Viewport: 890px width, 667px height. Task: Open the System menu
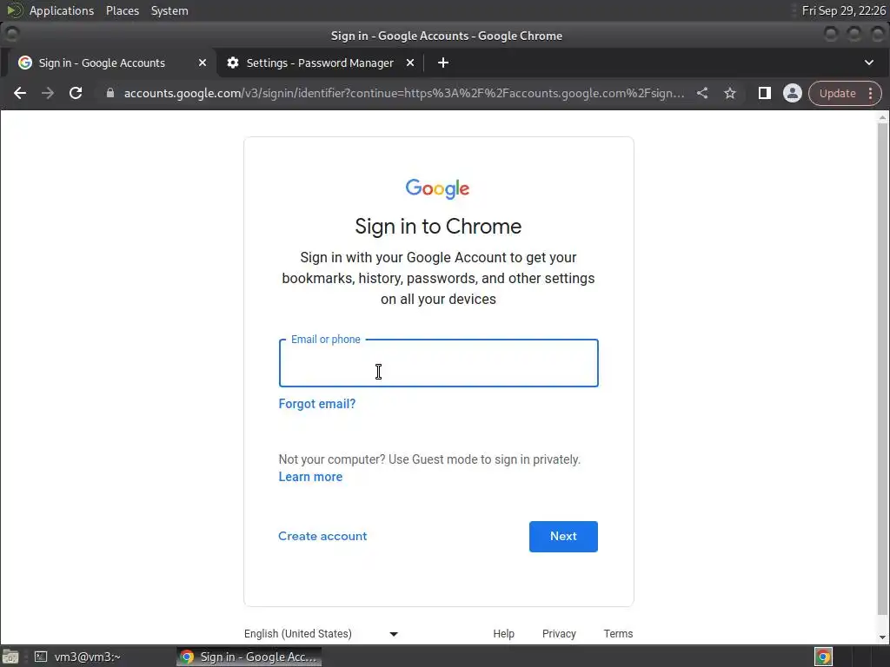point(169,10)
